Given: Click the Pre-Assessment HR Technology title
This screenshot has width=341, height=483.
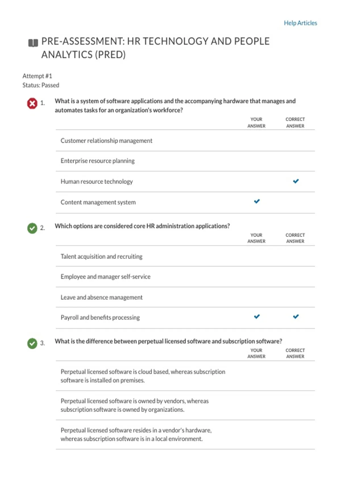Looking at the screenshot, I should click(155, 48).
